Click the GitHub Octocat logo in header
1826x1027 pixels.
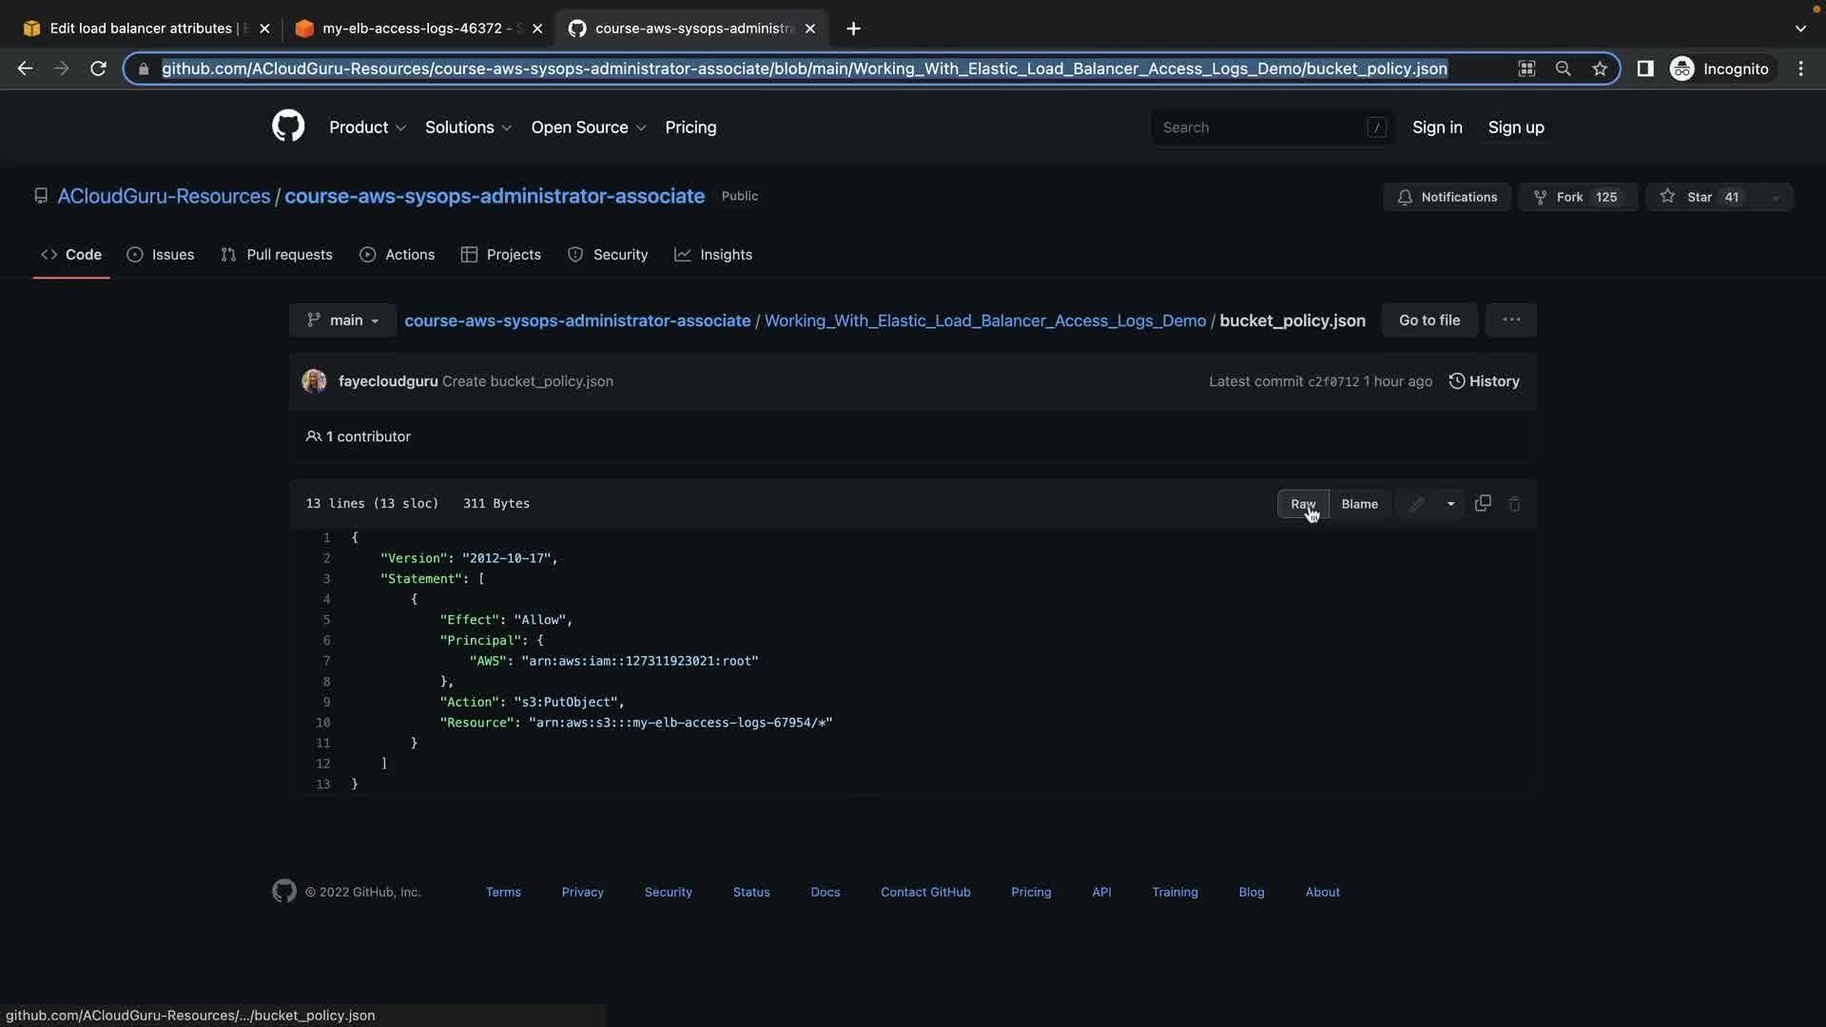[288, 126]
